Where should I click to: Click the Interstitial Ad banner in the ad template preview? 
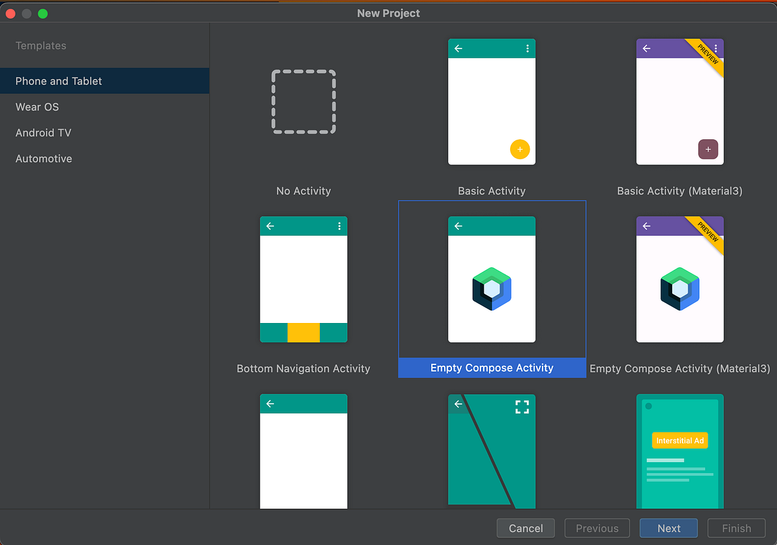pos(680,440)
